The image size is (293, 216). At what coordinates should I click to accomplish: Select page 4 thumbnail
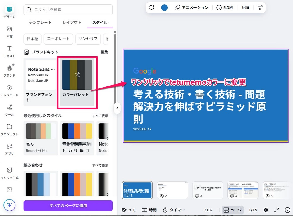243,190
